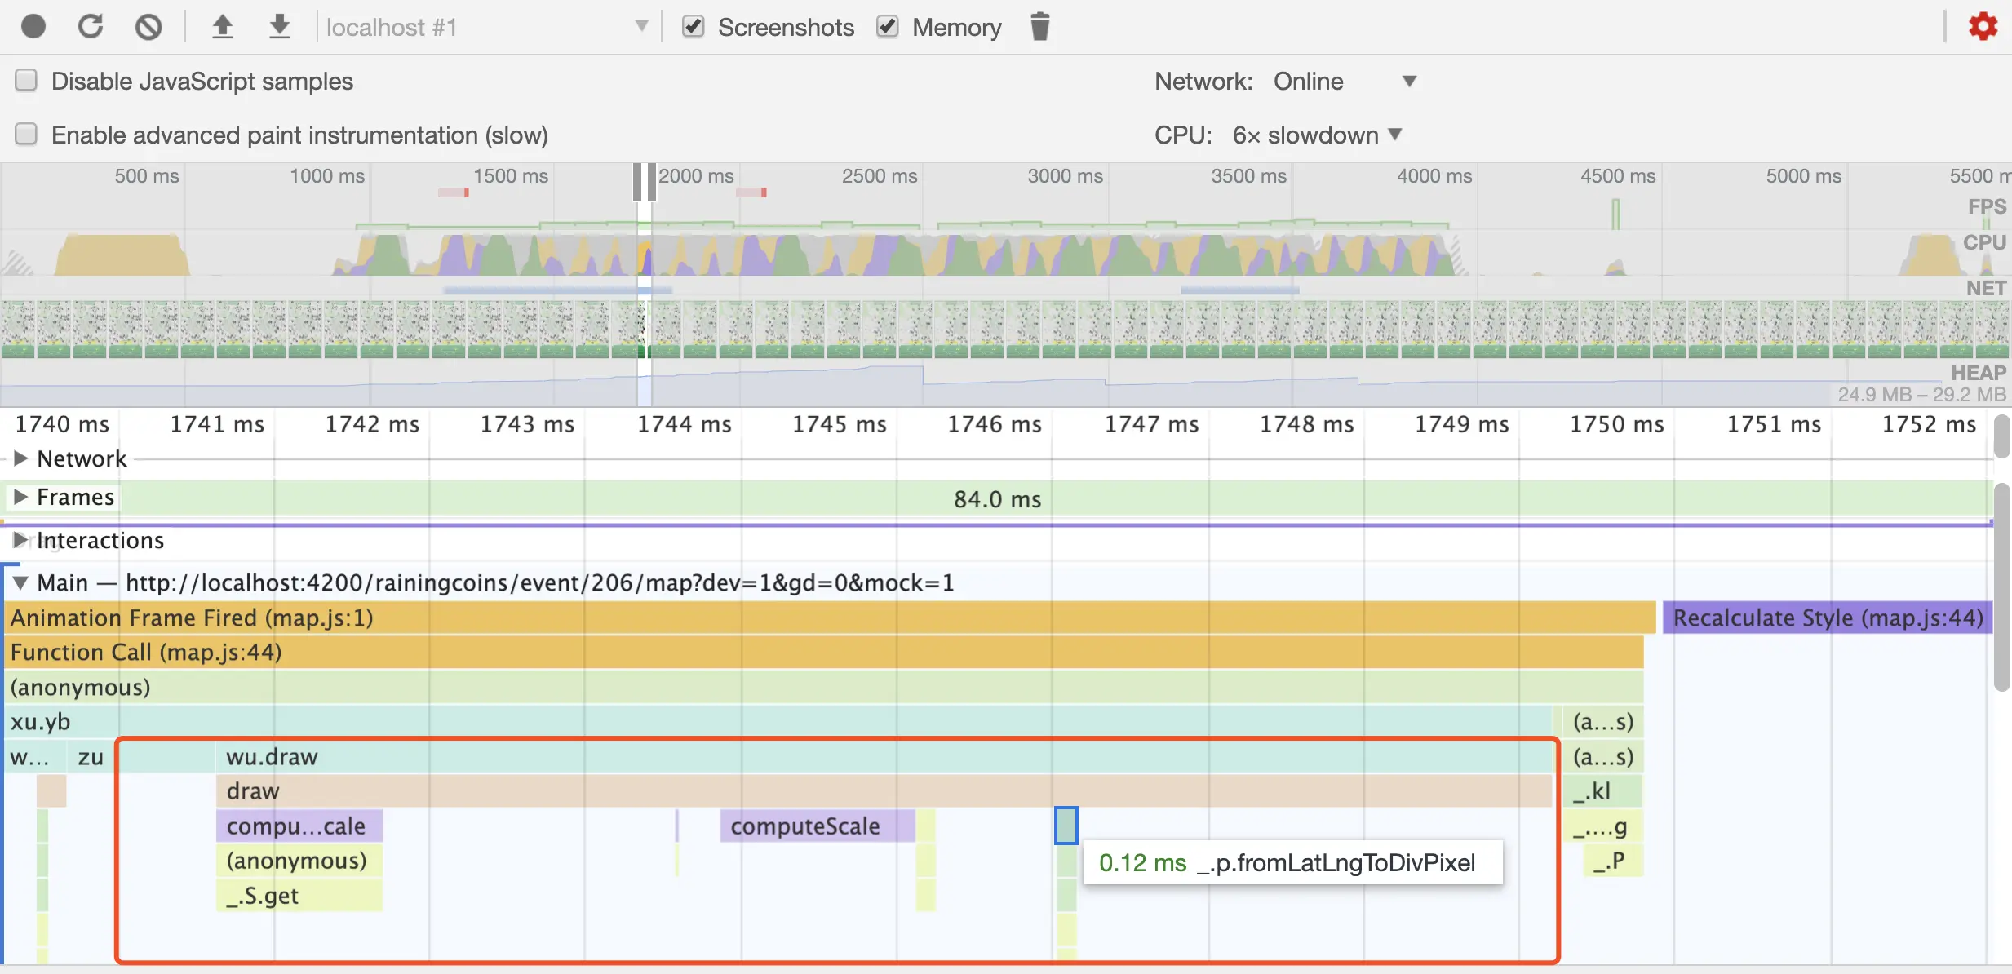
Task: Collapse the Main thread track
Action: pyautogui.click(x=21, y=582)
